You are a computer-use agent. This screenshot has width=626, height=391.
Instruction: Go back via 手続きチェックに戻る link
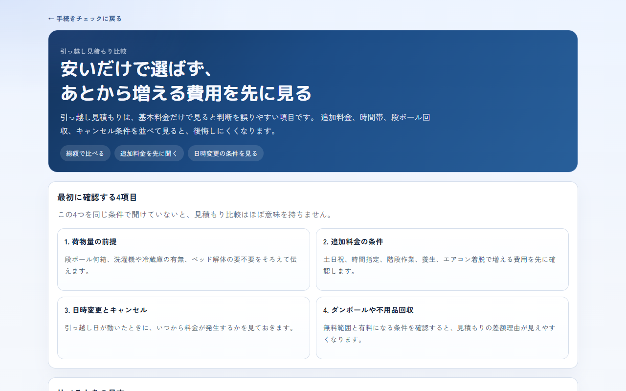(x=85, y=19)
